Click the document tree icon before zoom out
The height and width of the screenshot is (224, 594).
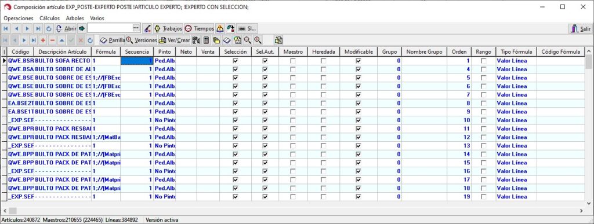click(x=237, y=40)
